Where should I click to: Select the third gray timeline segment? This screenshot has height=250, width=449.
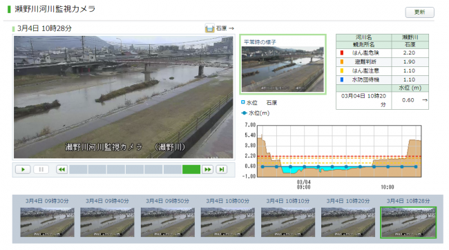[x=116, y=169]
